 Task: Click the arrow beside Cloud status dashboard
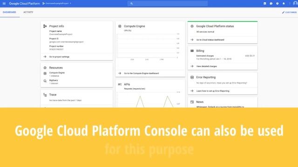[192, 40]
